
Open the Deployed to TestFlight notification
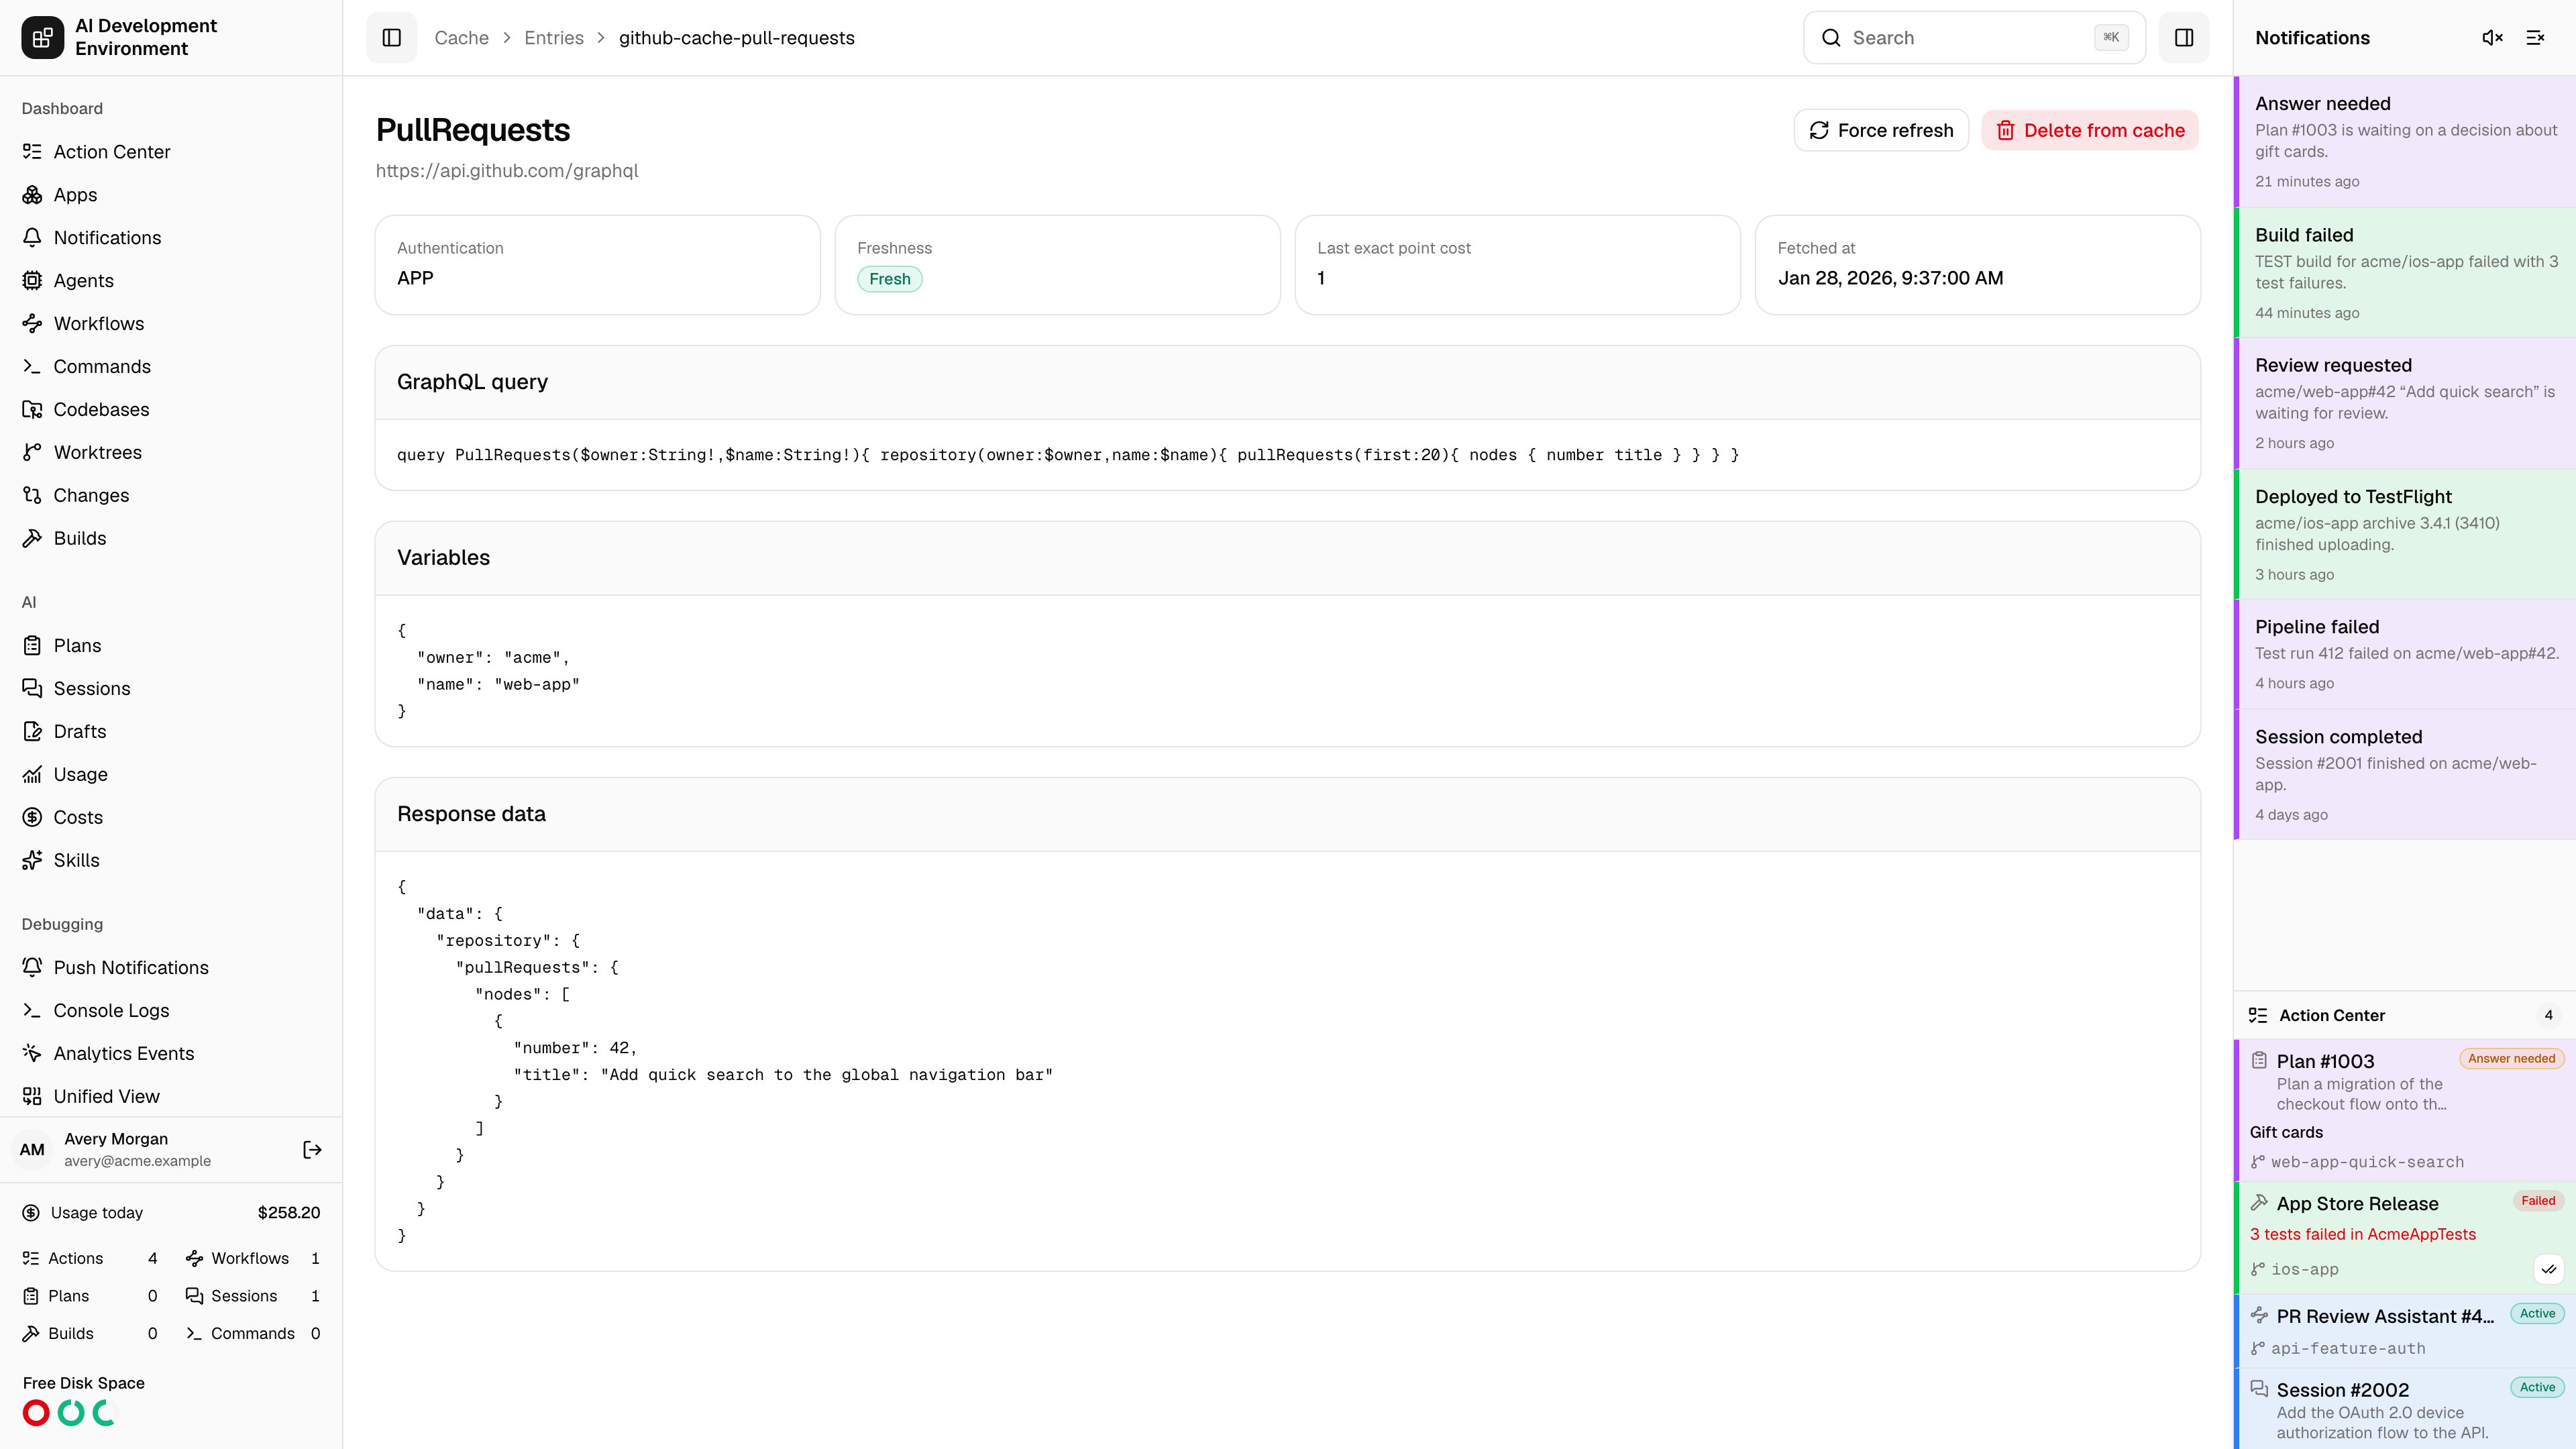click(2405, 535)
